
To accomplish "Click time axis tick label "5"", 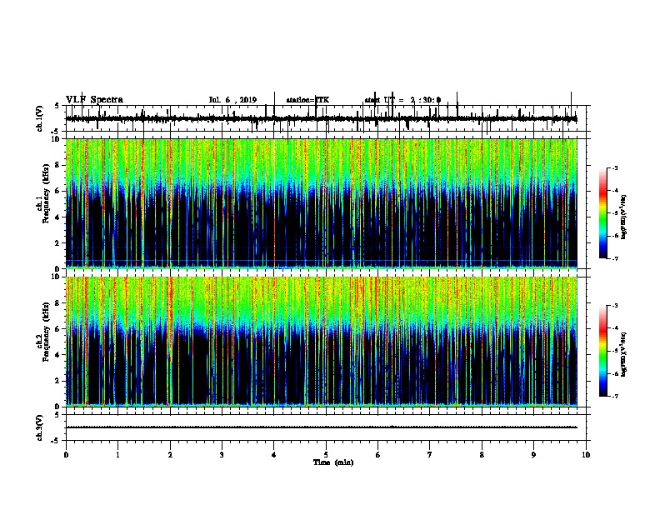I will tap(326, 455).
